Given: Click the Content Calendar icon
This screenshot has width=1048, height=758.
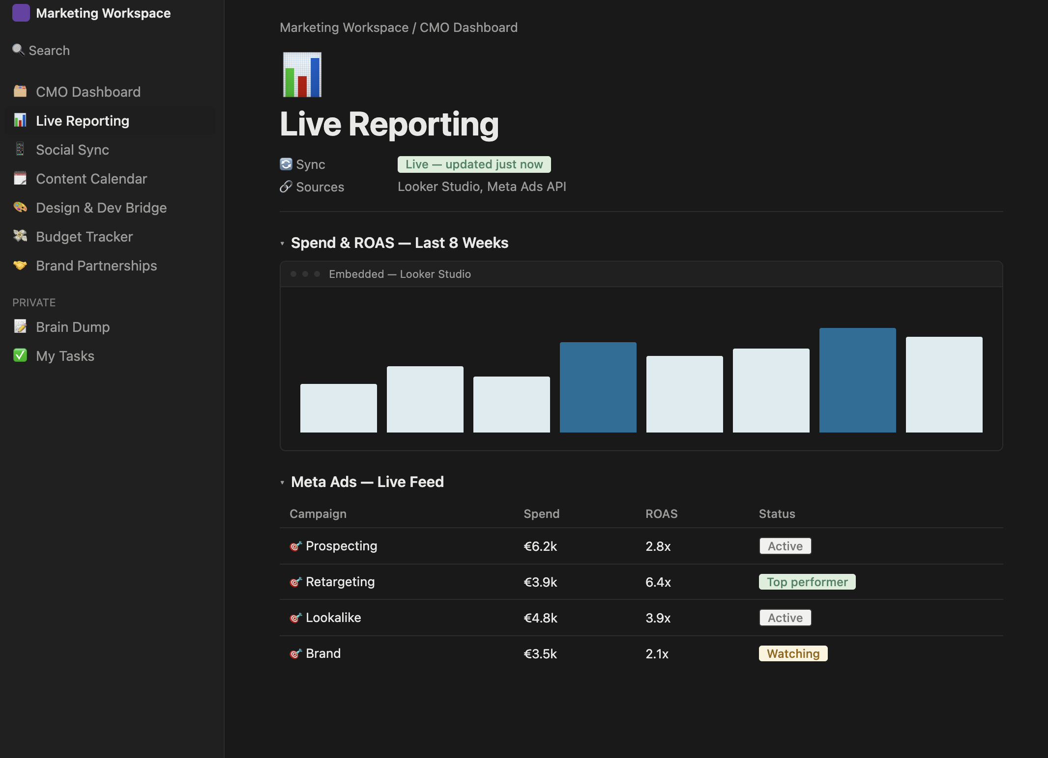Looking at the screenshot, I should tap(20, 178).
